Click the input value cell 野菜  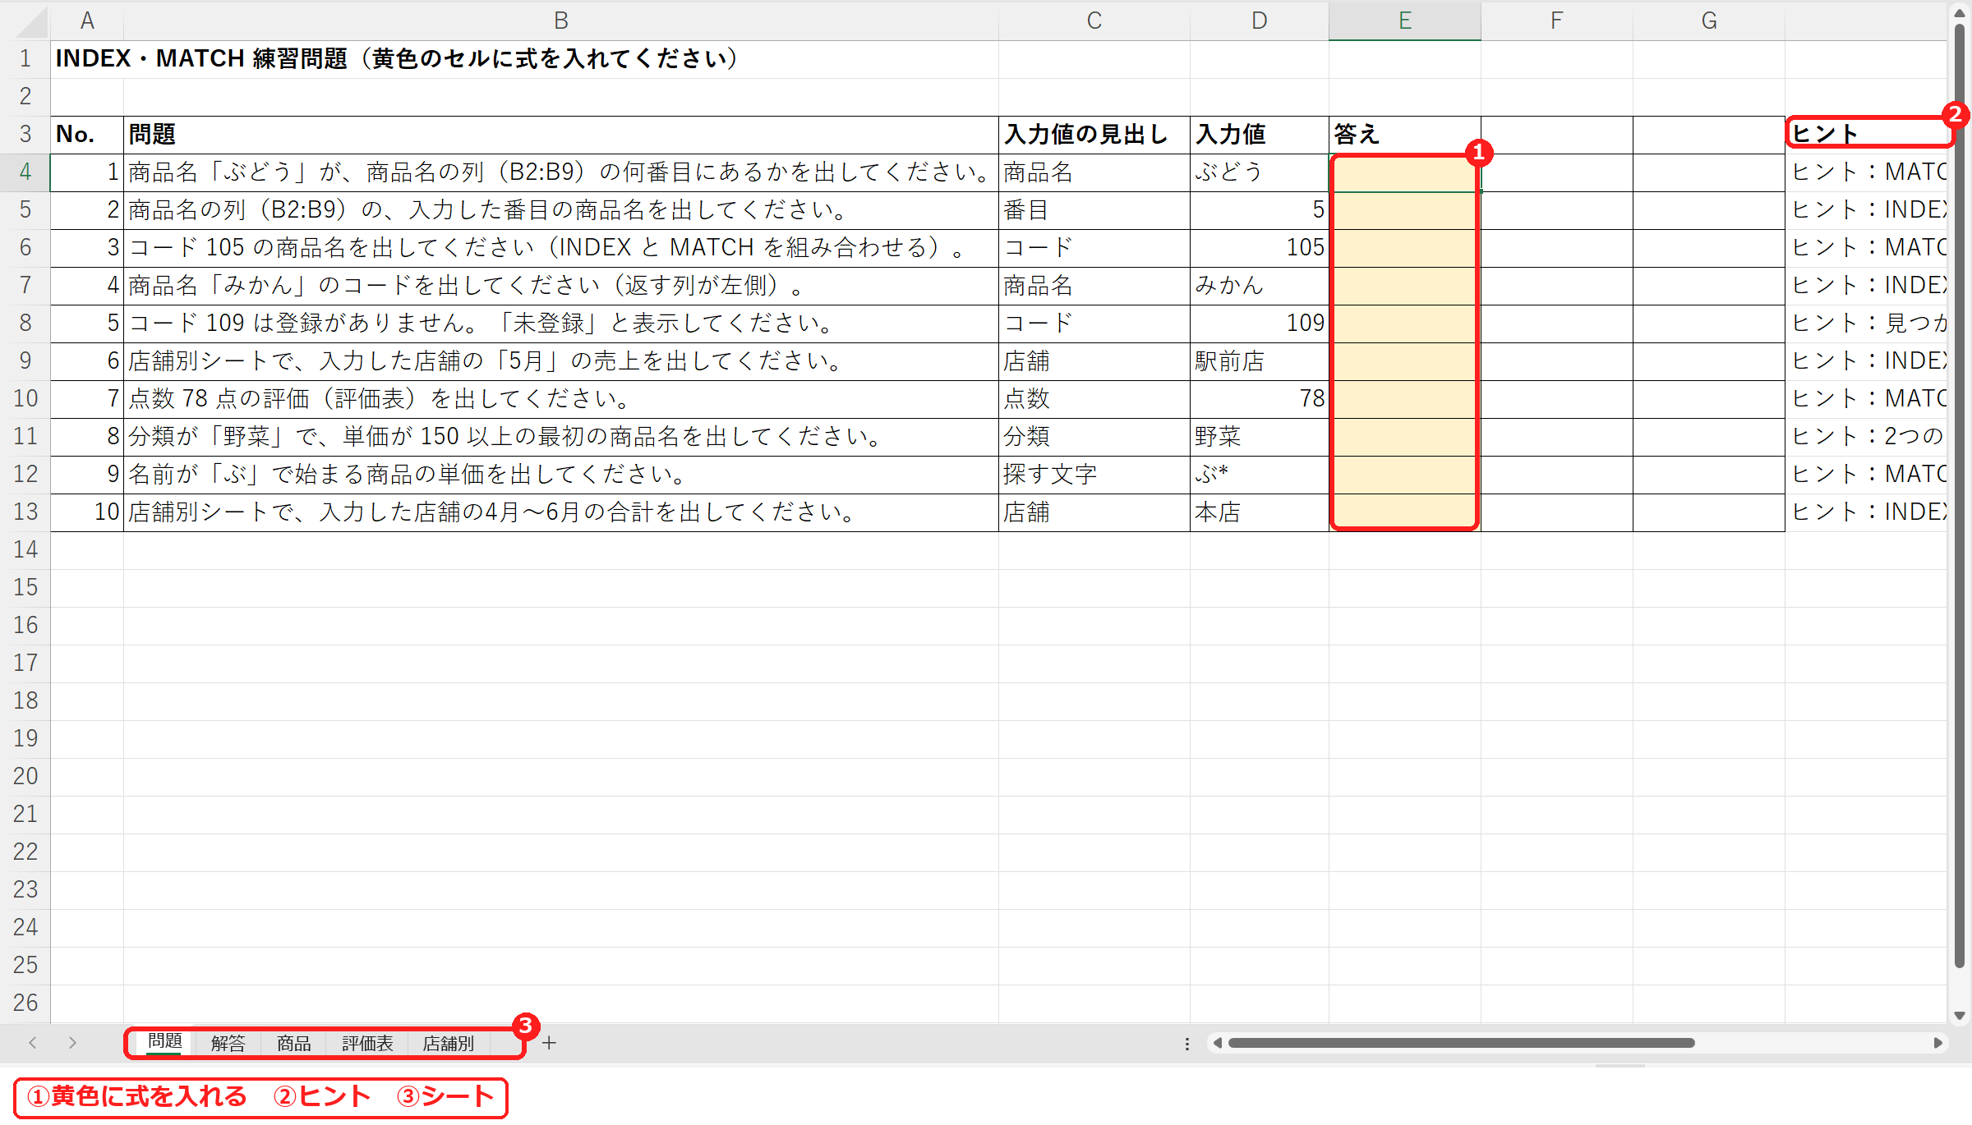[1260, 437]
